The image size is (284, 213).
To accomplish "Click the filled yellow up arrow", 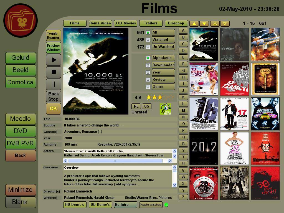I will pyautogui.click(x=194, y=24).
